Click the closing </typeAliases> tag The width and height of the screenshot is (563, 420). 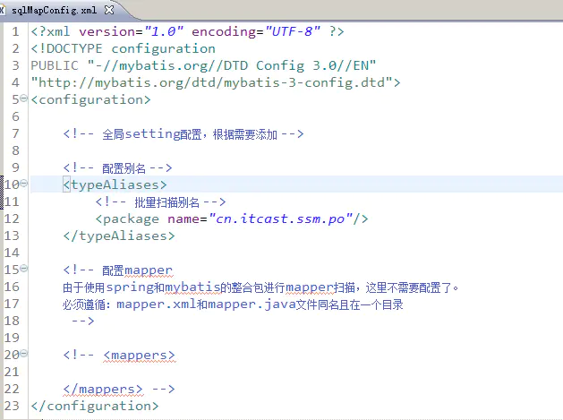pos(119,236)
